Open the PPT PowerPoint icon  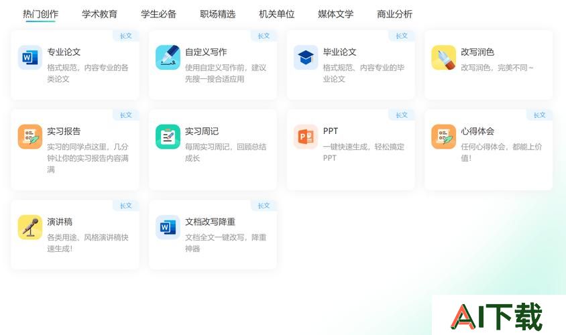(306, 137)
